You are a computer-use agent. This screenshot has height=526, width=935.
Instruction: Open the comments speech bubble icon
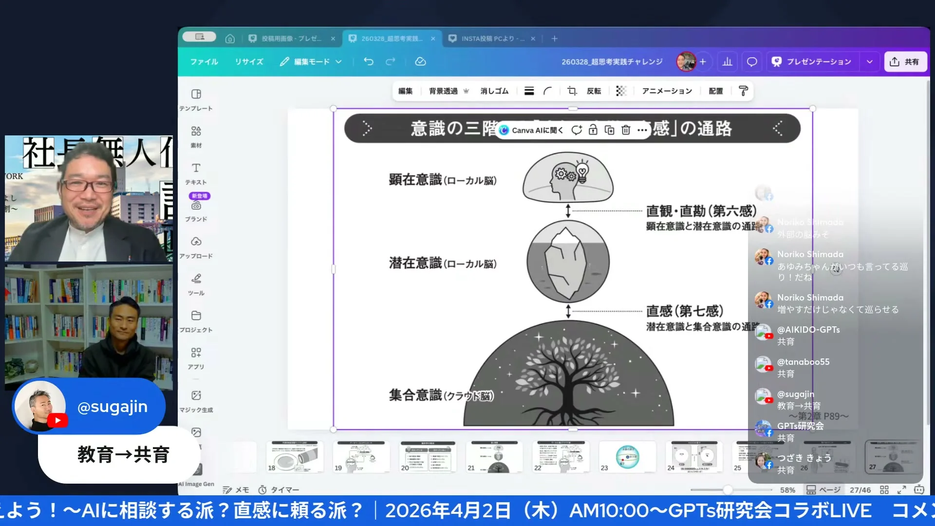coord(752,62)
